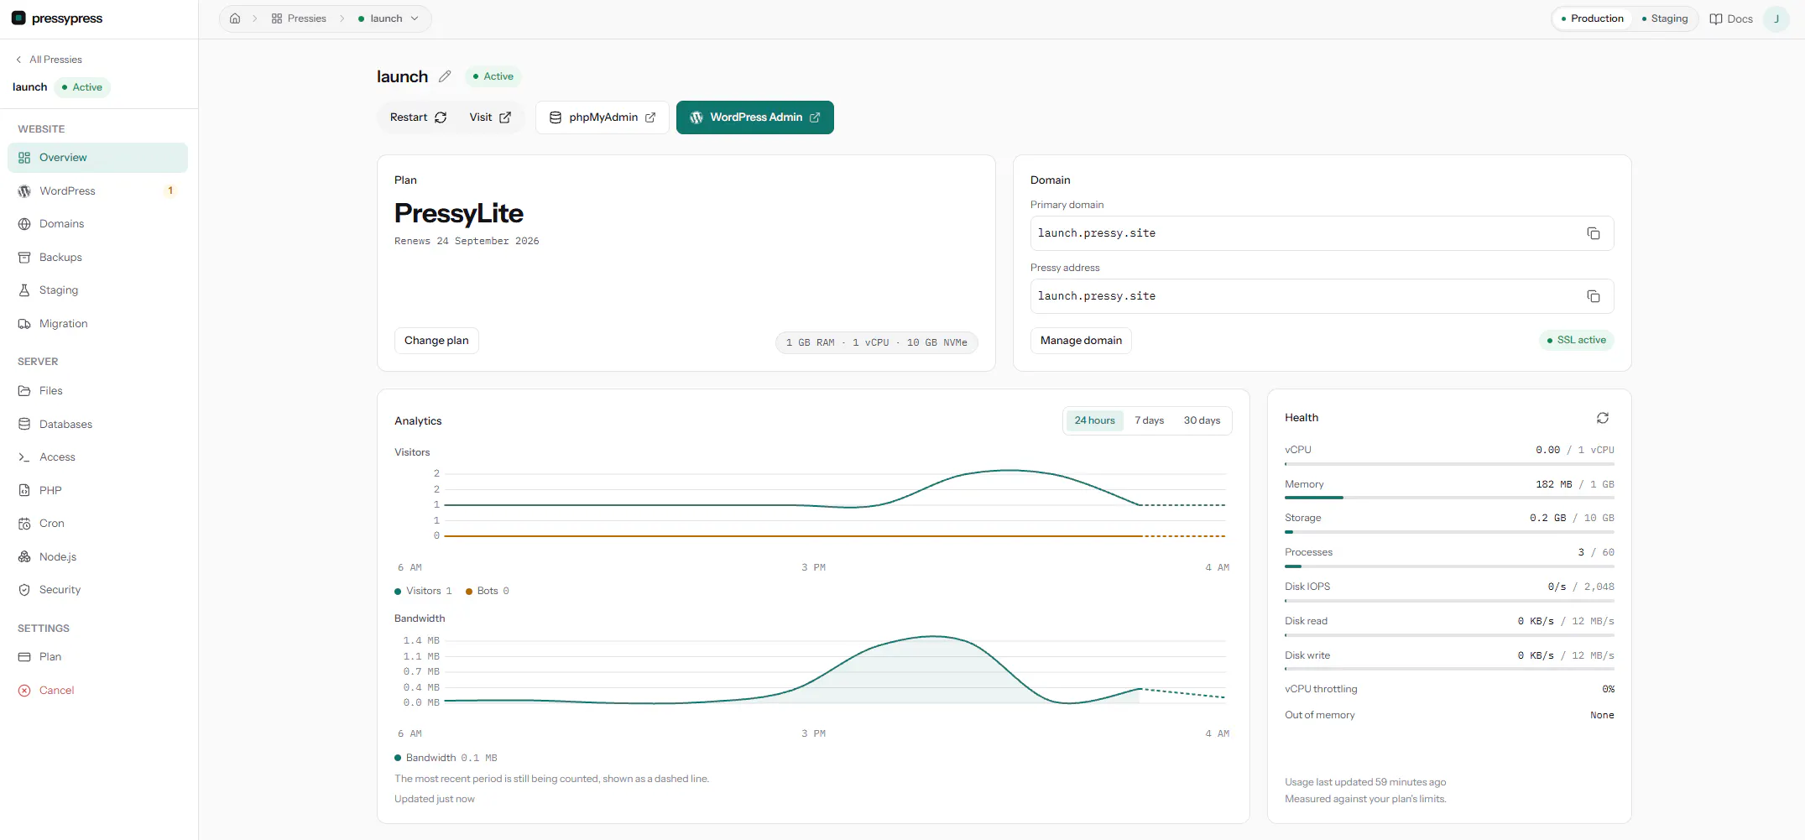Image resolution: width=1805 pixels, height=840 pixels.
Task: Click 'Renews 24 September 2026' text
Action: pyautogui.click(x=467, y=241)
